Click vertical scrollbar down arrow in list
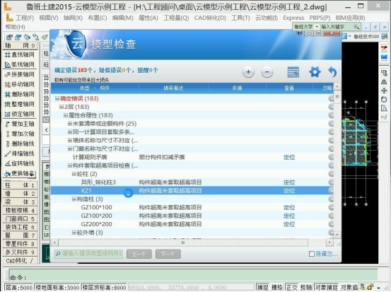The image size is (391, 292). [337, 235]
